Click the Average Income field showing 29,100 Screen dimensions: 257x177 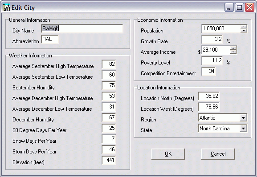(216, 50)
